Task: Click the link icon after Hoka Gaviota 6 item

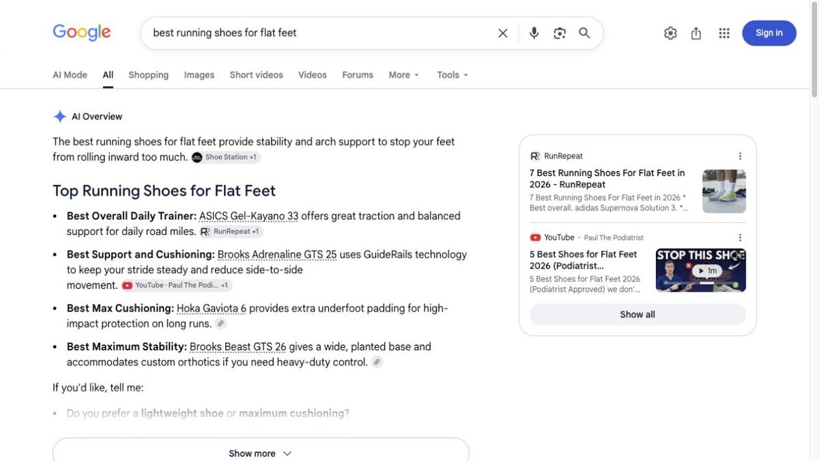Action: [x=220, y=324]
